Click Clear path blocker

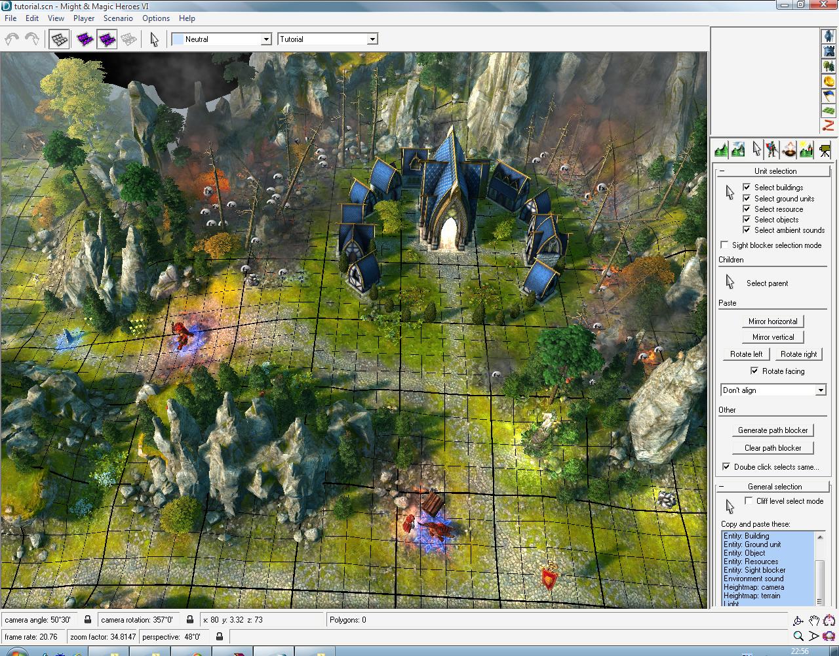point(773,448)
